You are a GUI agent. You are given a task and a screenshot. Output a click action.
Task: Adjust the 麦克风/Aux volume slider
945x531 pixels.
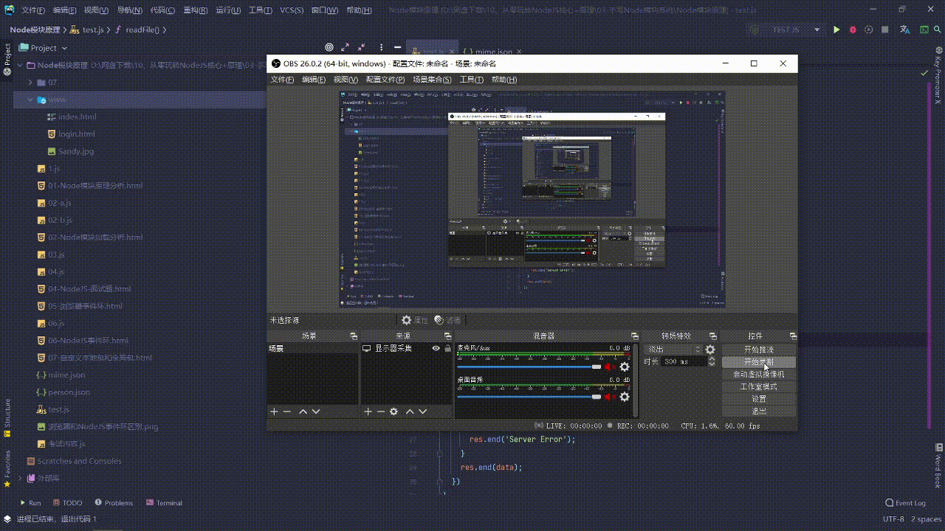529,367
